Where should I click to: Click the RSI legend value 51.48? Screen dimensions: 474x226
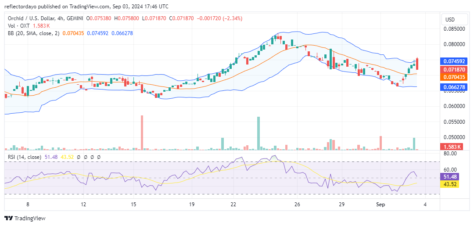50,157
